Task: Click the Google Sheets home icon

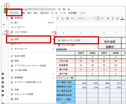Action: pyautogui.click(x=5, y=11)
